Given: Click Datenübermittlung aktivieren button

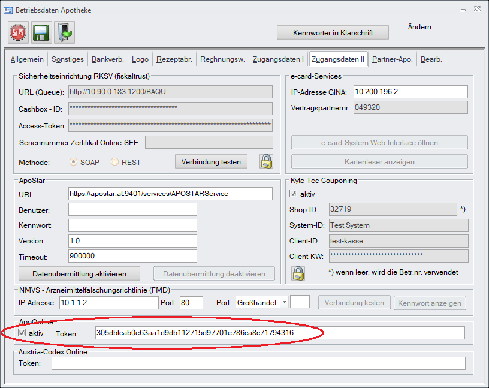Looking at the screenshot, I should tap(79, 273).
